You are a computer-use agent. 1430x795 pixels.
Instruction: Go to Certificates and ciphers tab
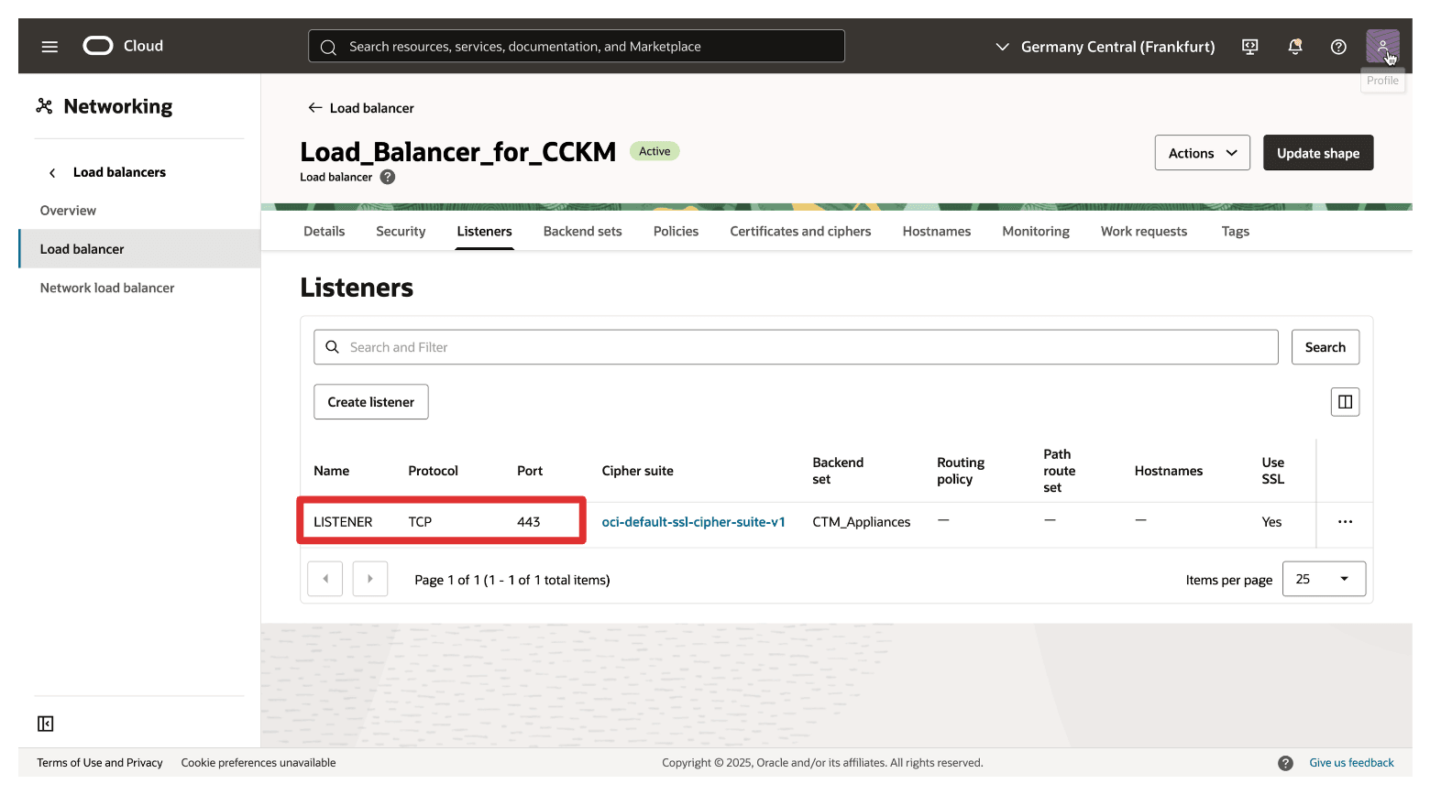pyautogui.click(x=800, y=231)
